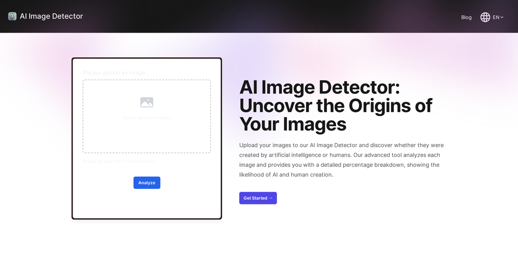Open the Blog page from navigation
518x269 pixels.
tap(466, 17)
